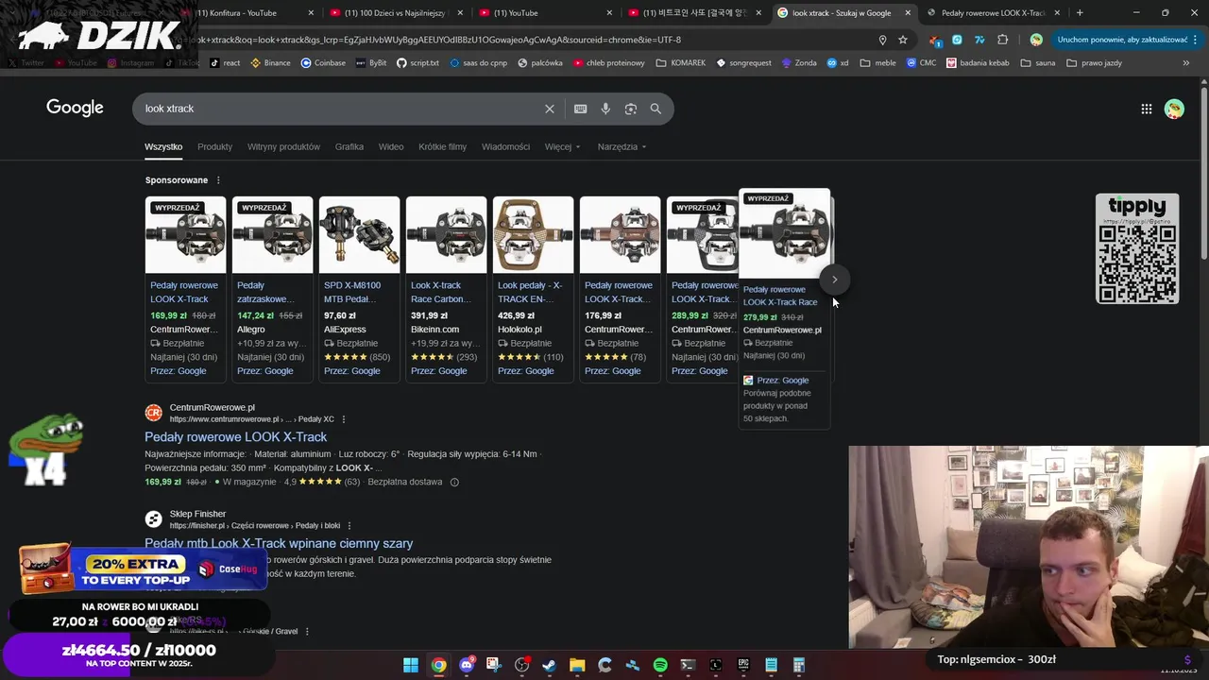Image resolution: width=1209 pixels, height=680 pixels.
Task: Open options menu for Sklep Finisher result
Action: (349, 526)
